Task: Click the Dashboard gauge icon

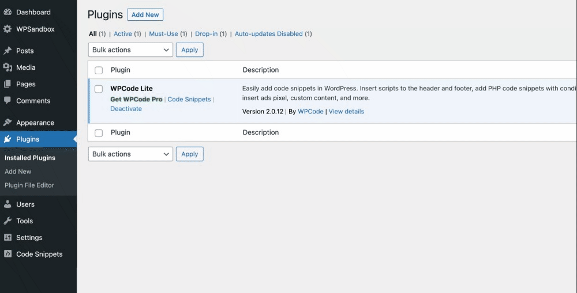Action: 8,12
